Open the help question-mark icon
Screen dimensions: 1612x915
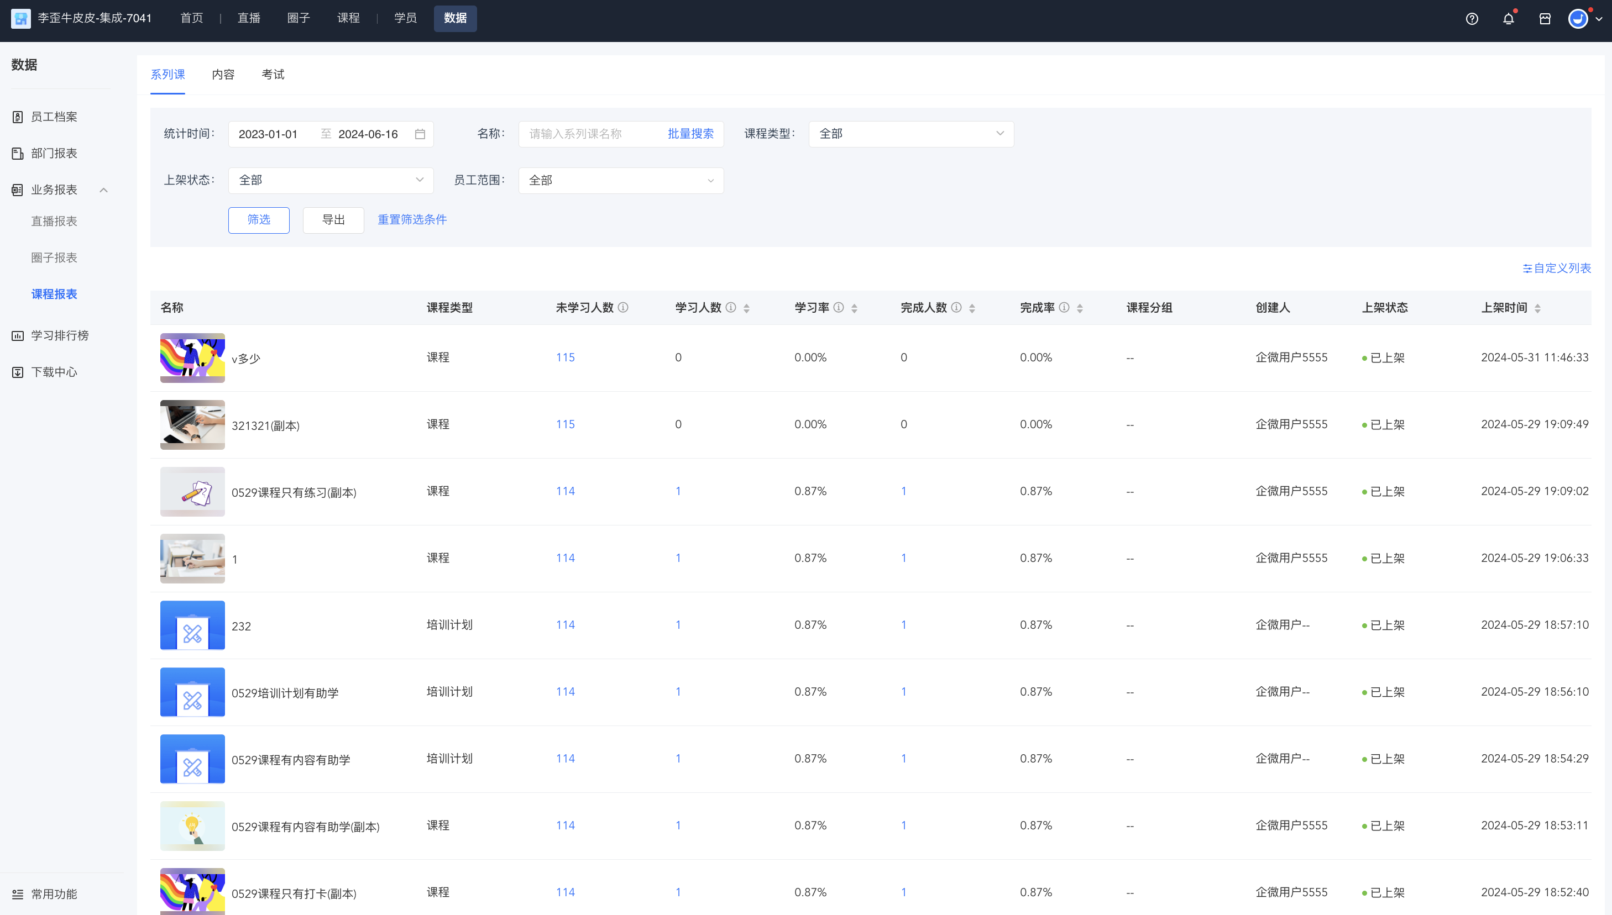coord(1472,19)
